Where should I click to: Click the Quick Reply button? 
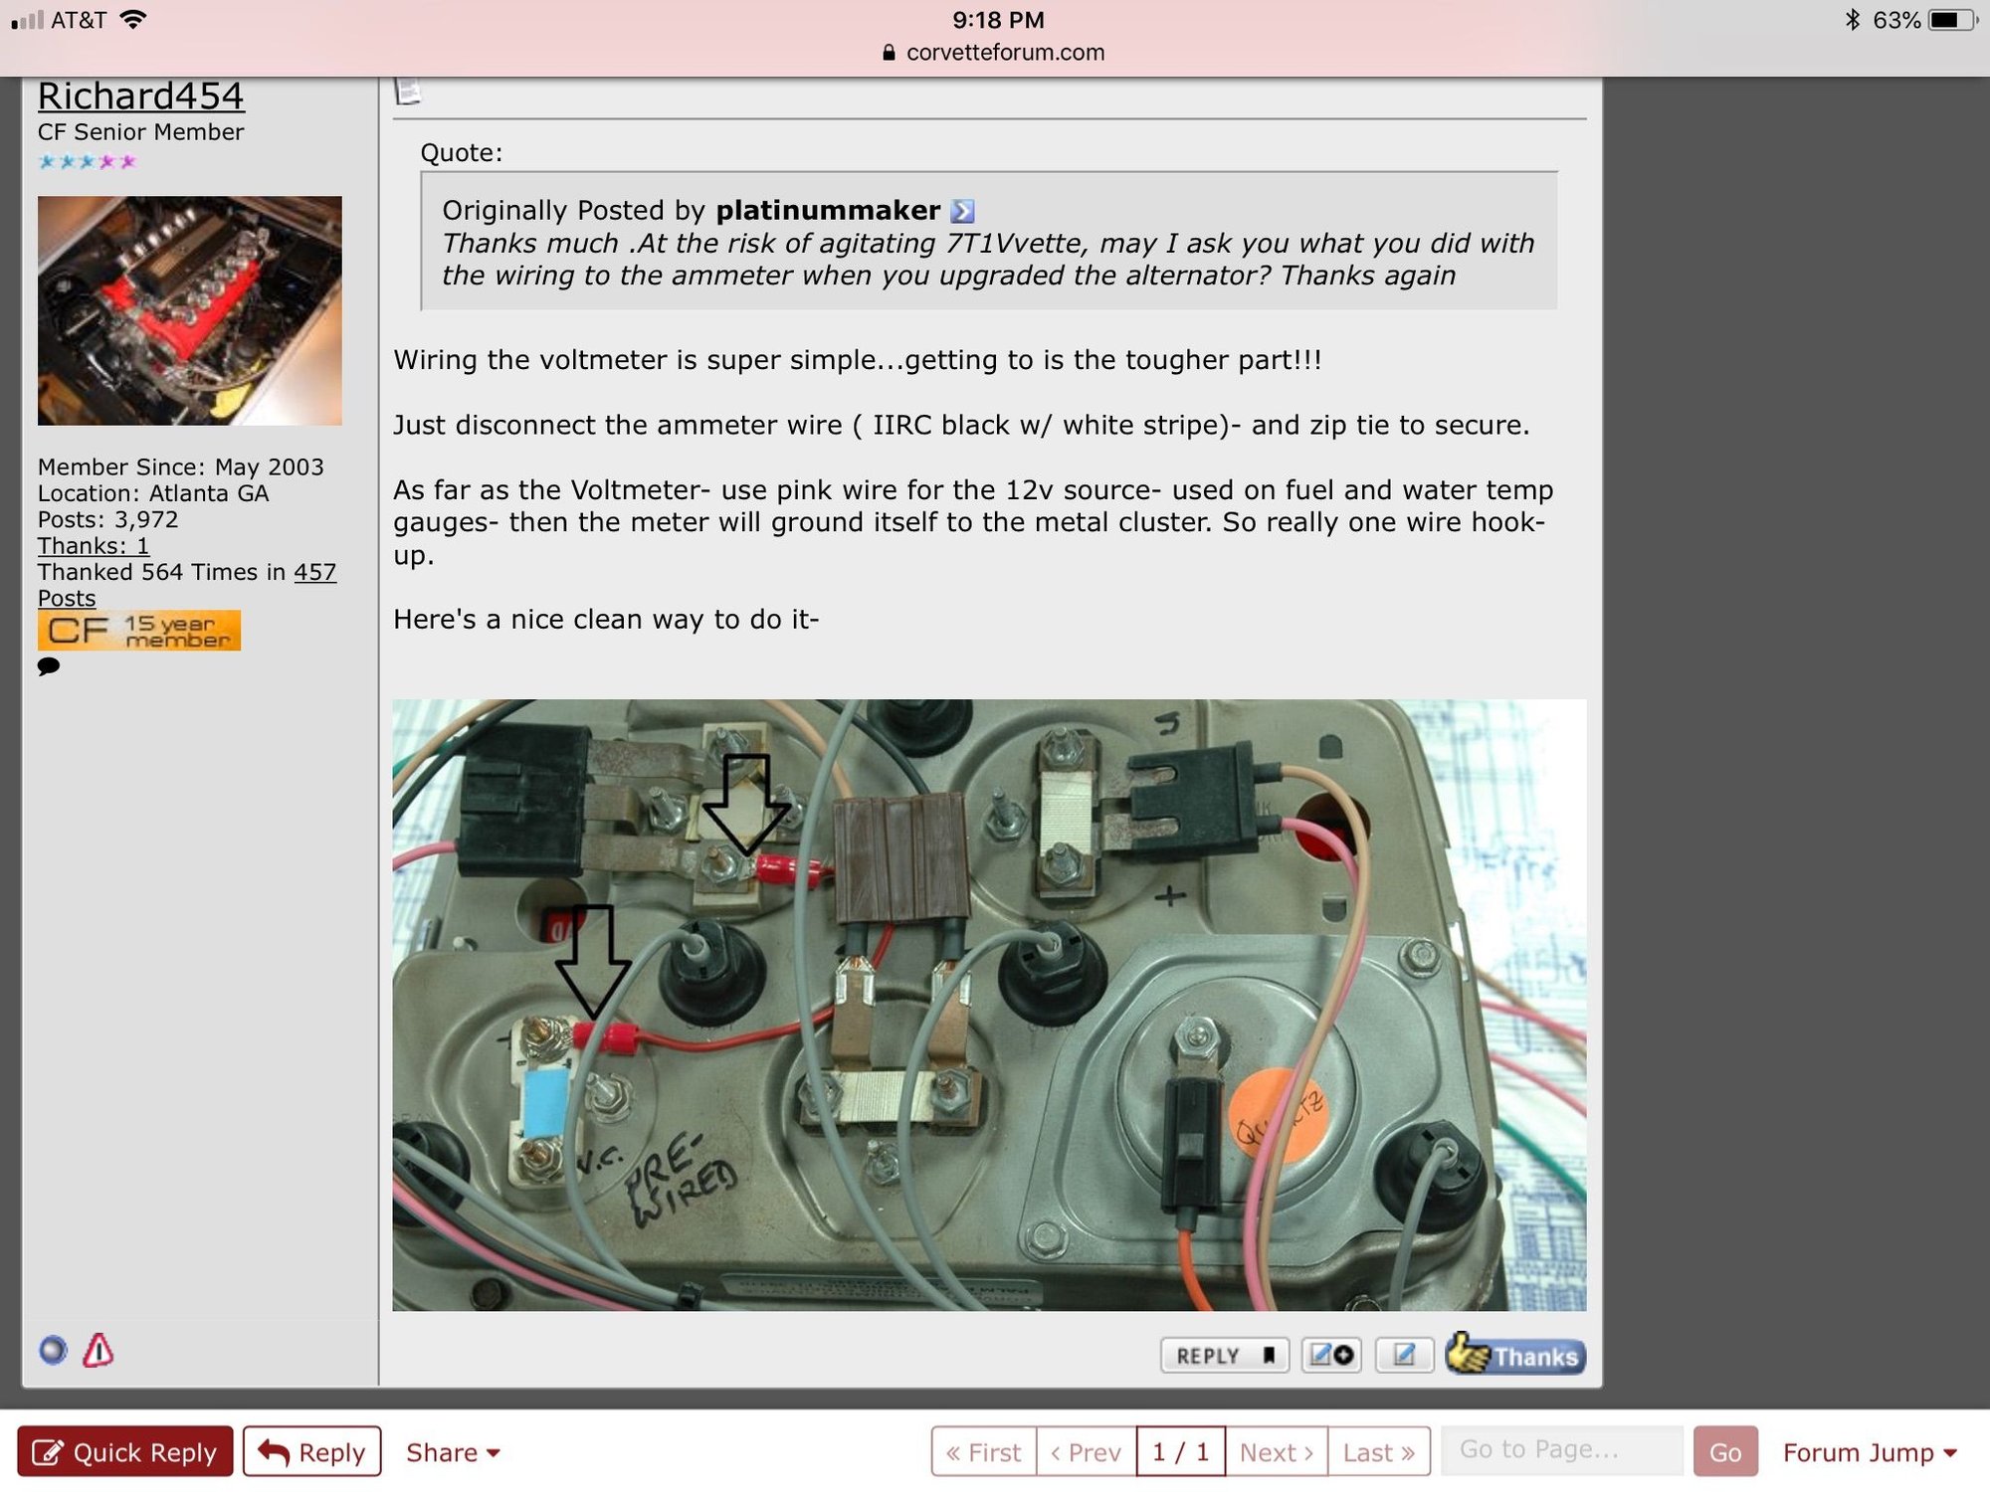[125, 1452]
